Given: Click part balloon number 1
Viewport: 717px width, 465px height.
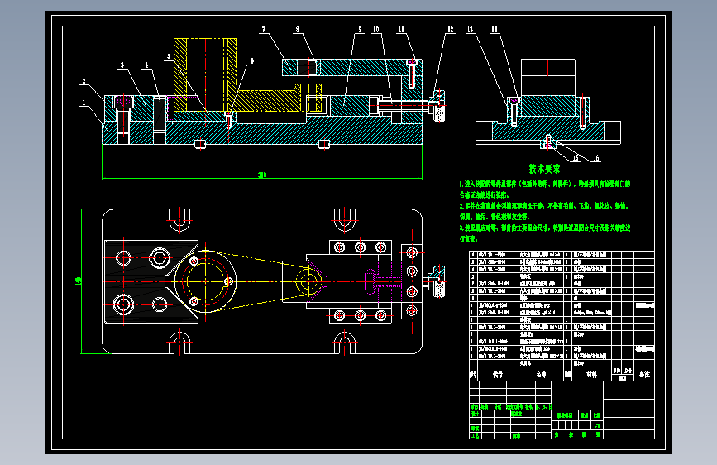Looking at the screenshot, I should (84, 103).
